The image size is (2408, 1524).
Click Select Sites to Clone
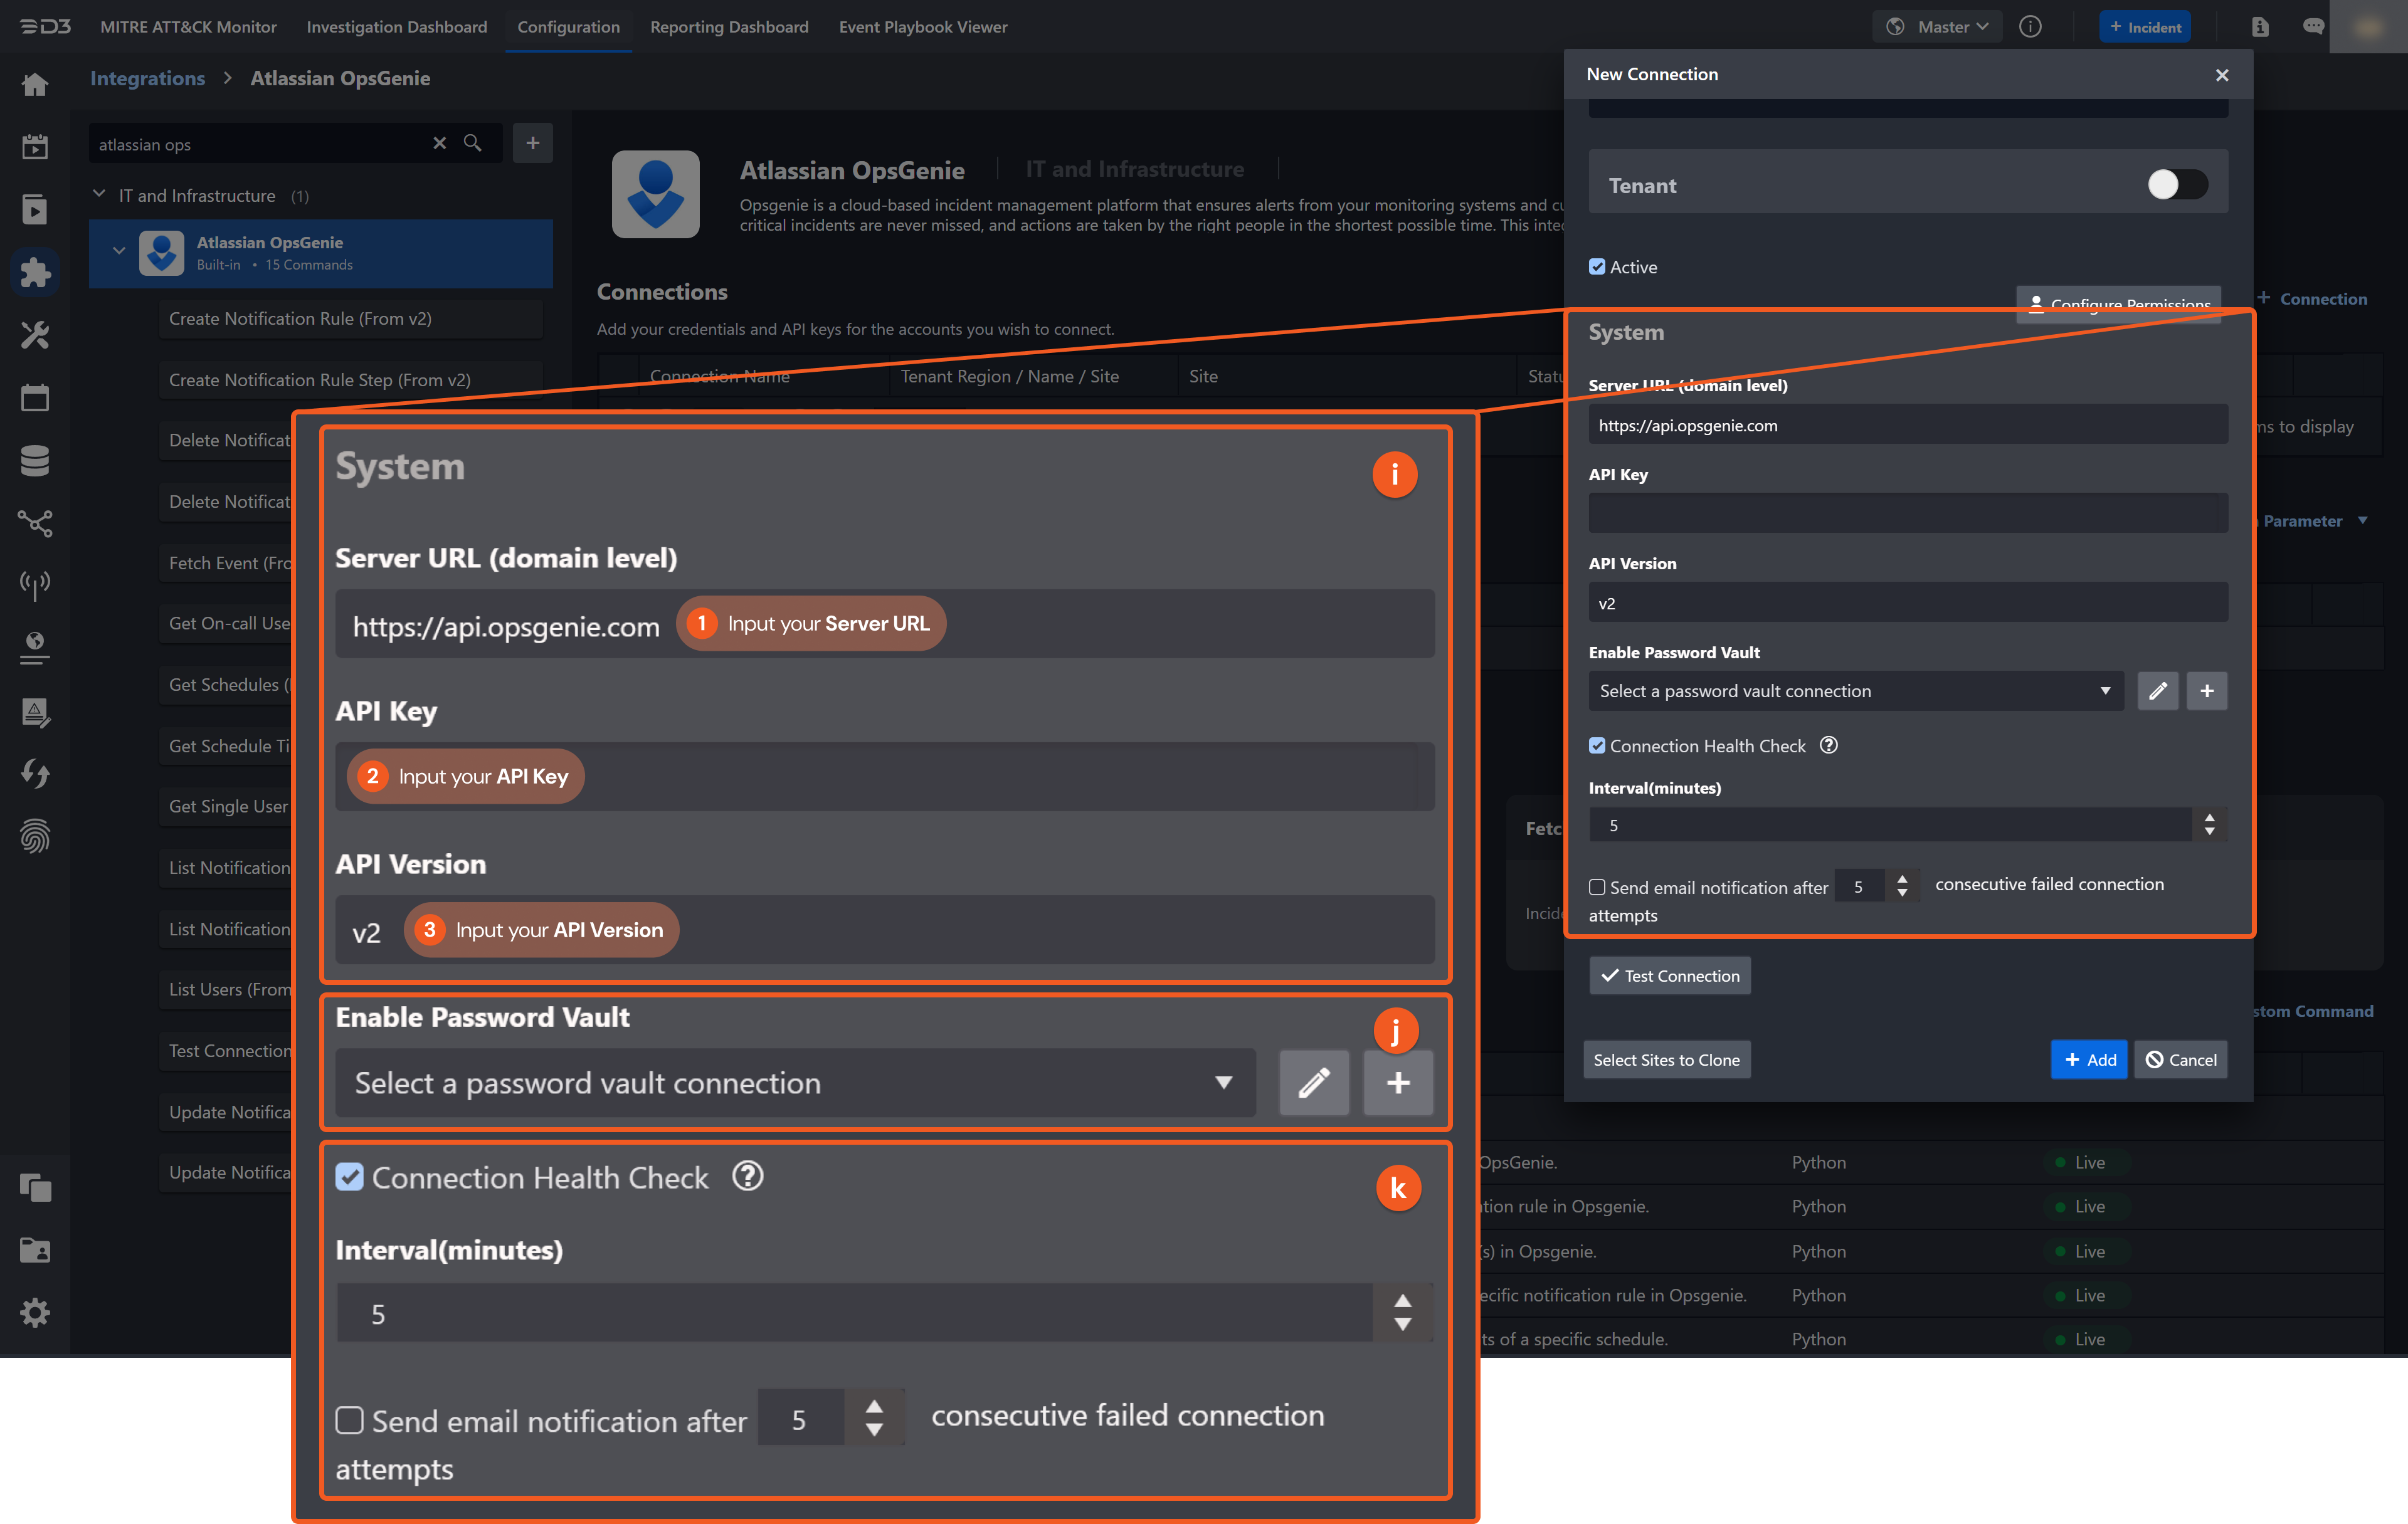point(1666,1059)
